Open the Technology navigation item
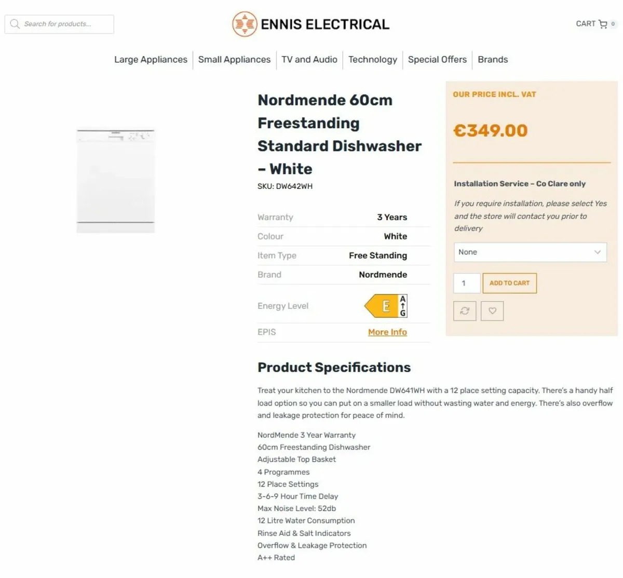 coord(373,59)
